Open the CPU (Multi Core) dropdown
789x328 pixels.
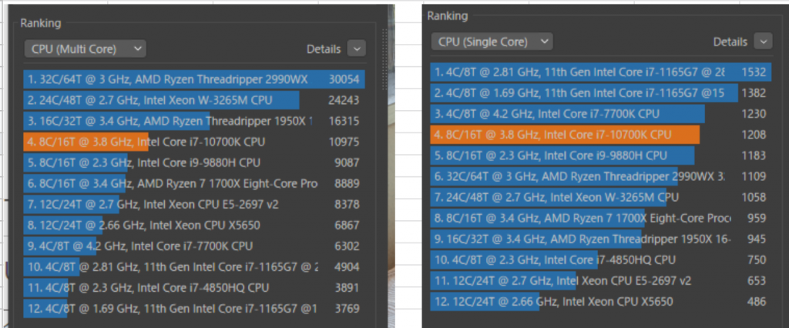[85, 49]
